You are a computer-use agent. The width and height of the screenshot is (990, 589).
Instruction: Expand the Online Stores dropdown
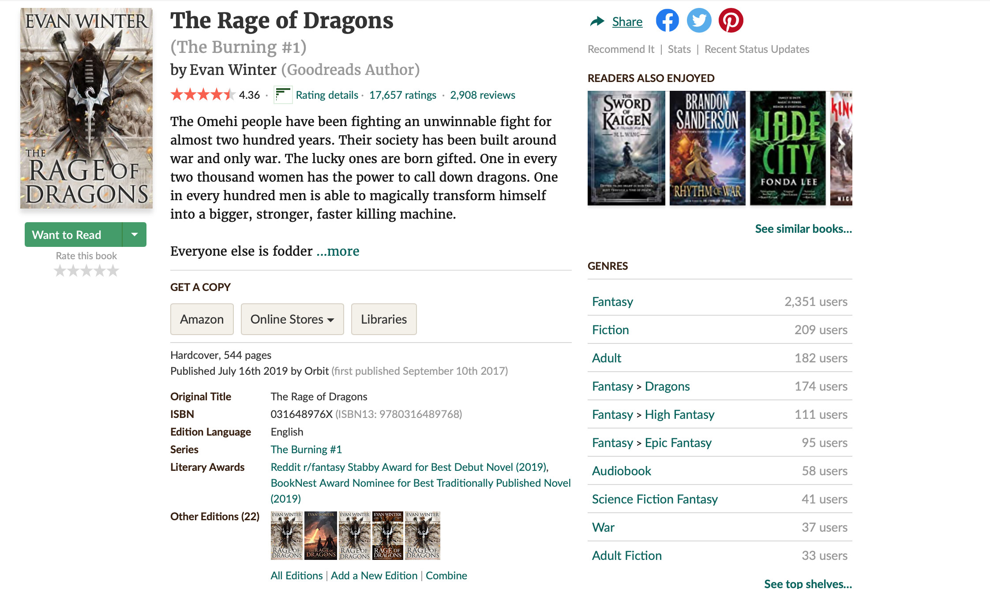coord(292,319)
